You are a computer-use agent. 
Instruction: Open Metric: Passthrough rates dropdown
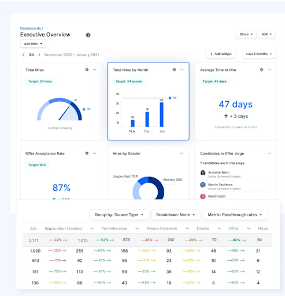(x=235, y=214)
